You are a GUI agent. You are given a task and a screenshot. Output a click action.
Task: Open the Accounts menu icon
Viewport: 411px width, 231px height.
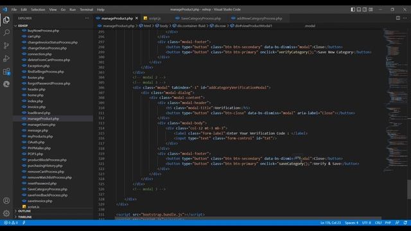click(x=6, y=201)
